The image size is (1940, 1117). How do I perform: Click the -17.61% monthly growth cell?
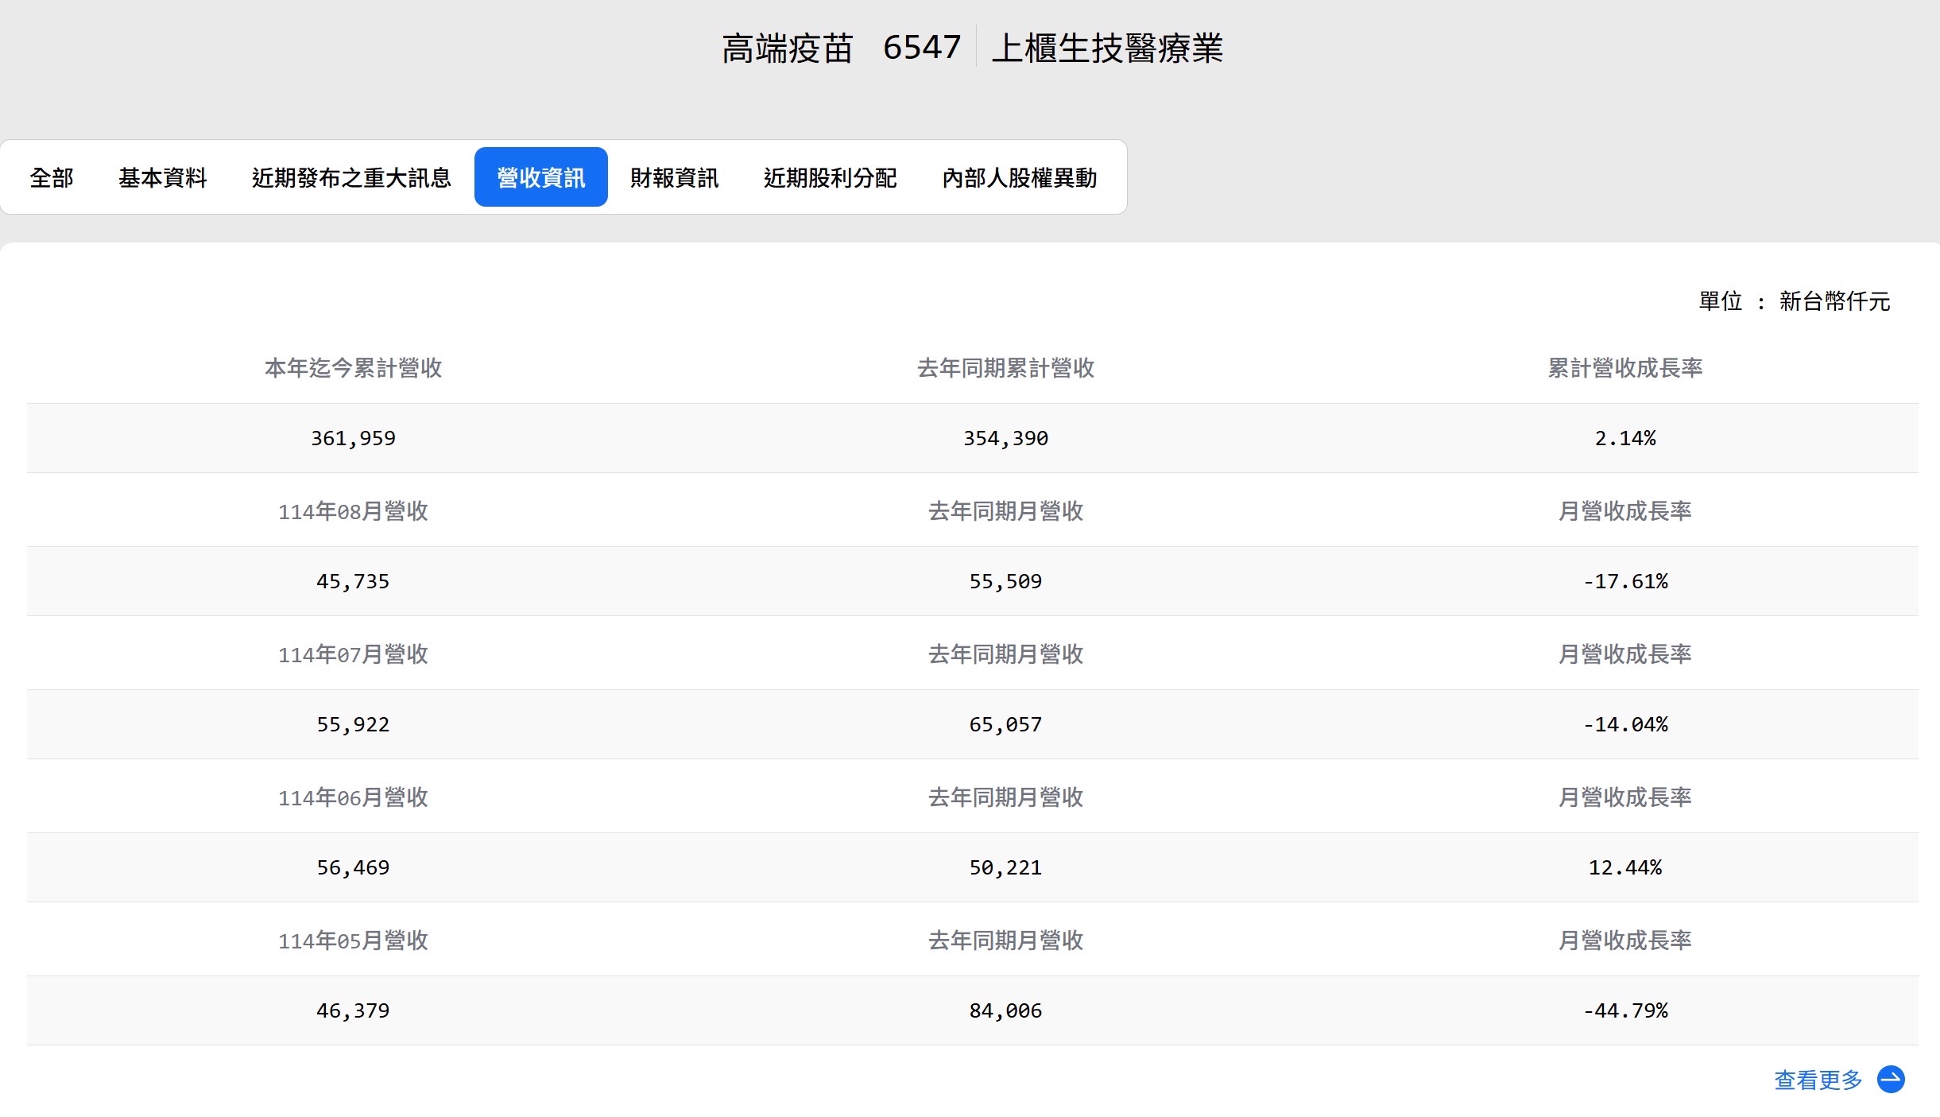(1624, 581)
